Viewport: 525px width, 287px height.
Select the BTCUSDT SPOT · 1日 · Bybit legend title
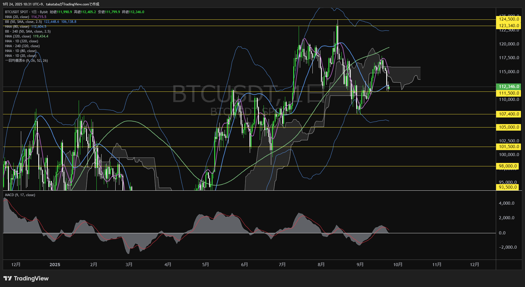[26, 12]
